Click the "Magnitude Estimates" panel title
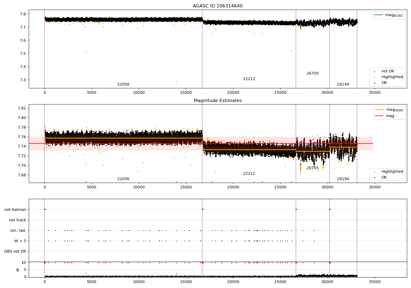Screen dimensions: 411x288 pos(218,101)
